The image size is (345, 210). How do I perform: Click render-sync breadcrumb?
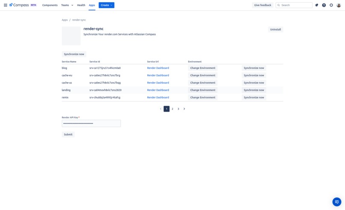[x=79, y=20]
